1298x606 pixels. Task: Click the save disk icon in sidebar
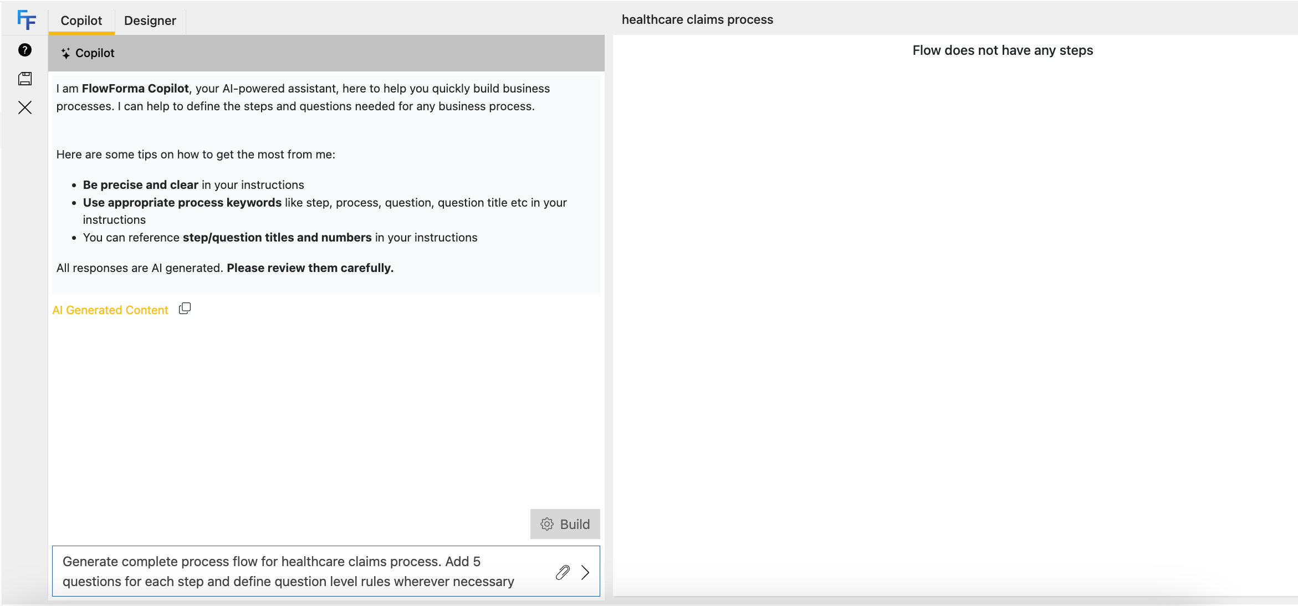(x=25, y=79)
